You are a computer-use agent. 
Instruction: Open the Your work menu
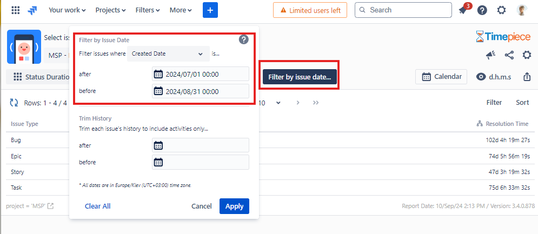(67, 10)
